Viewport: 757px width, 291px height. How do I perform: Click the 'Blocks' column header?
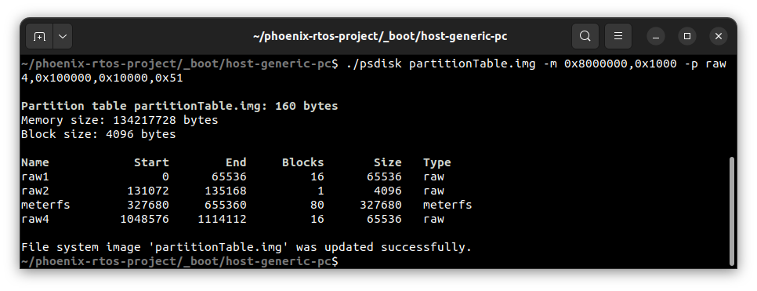click(302, 162)
